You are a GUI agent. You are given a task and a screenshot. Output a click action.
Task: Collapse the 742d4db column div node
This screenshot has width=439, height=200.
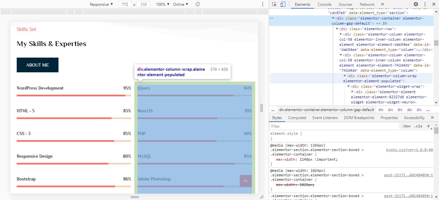coord(341,55)
